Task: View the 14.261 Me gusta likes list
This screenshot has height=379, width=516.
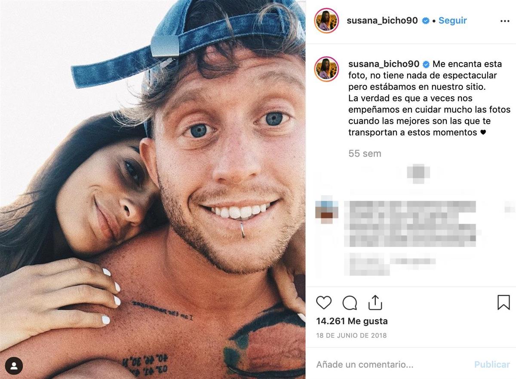Action: (352, 321)
